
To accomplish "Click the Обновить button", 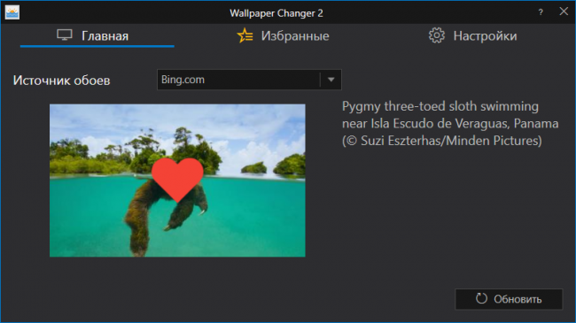I will 509,299.
